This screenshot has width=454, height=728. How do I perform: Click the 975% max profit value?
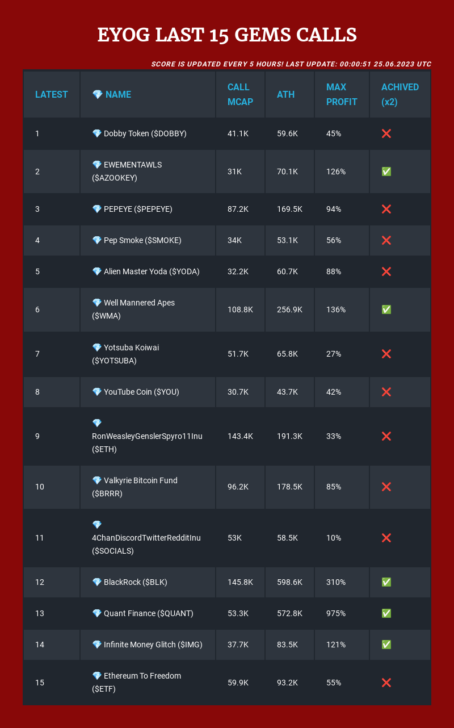pyautogui.click(x=336, y=613)
